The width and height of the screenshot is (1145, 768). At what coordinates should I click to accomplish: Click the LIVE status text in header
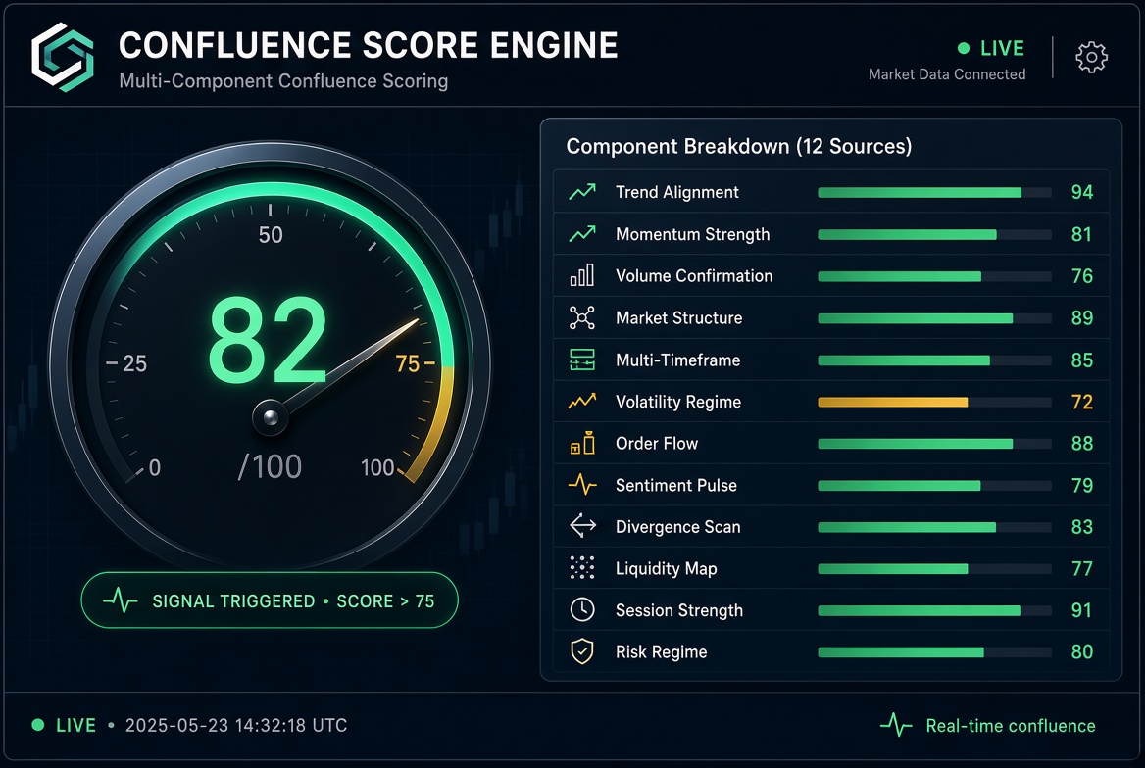coord(1002,48)
